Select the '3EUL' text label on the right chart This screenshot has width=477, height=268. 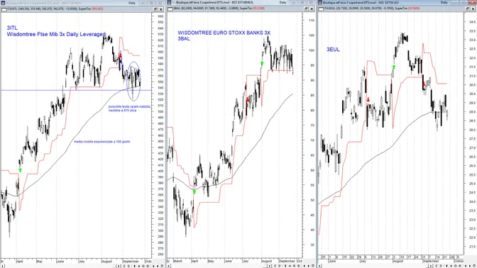point(333,50)
